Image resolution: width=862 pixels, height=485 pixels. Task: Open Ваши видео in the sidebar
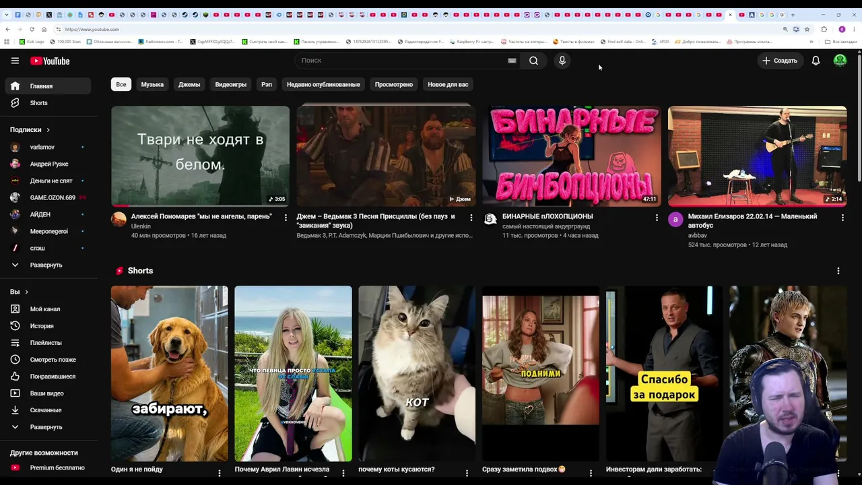tap(47, 393)
